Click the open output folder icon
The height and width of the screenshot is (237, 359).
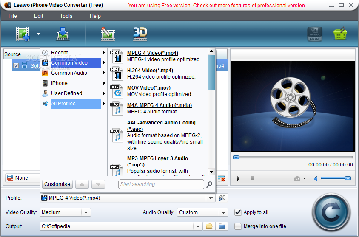tap(222, 226)
